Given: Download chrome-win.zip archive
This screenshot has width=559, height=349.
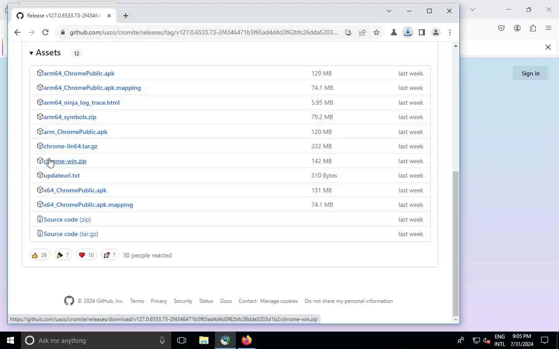Looking at the screenshot, I should pyautogui.click(x=65, y=161).
